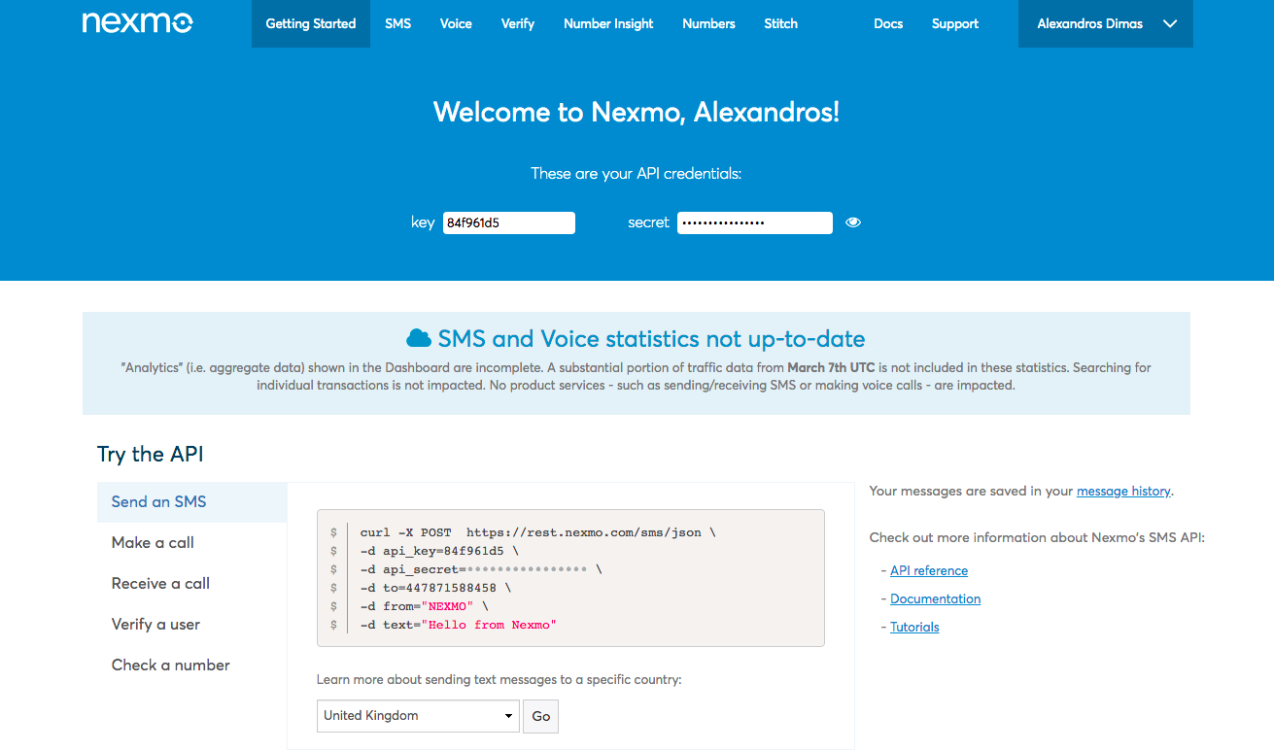Focus the API secret password field

(754, 223)
